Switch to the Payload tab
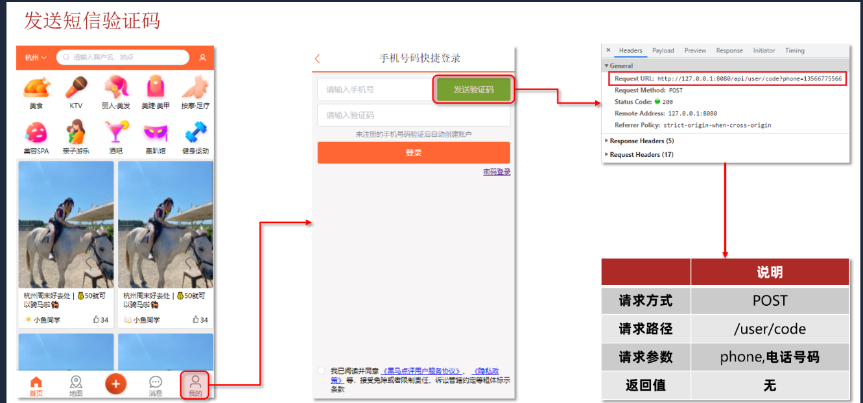 [663, 51]
